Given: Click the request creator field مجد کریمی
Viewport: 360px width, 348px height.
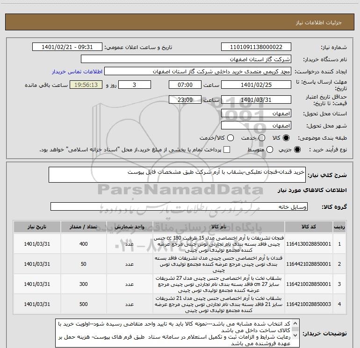Looking at the screenshot, I should click(198, 71).
